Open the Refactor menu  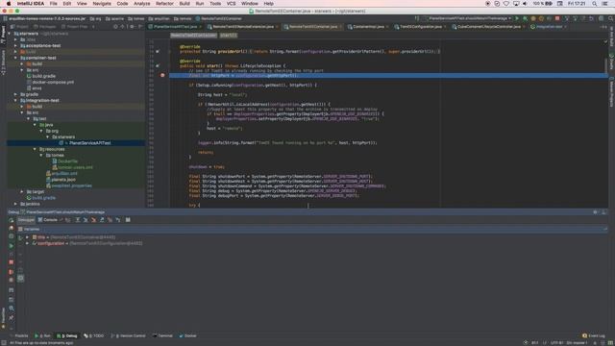point(164,4)
